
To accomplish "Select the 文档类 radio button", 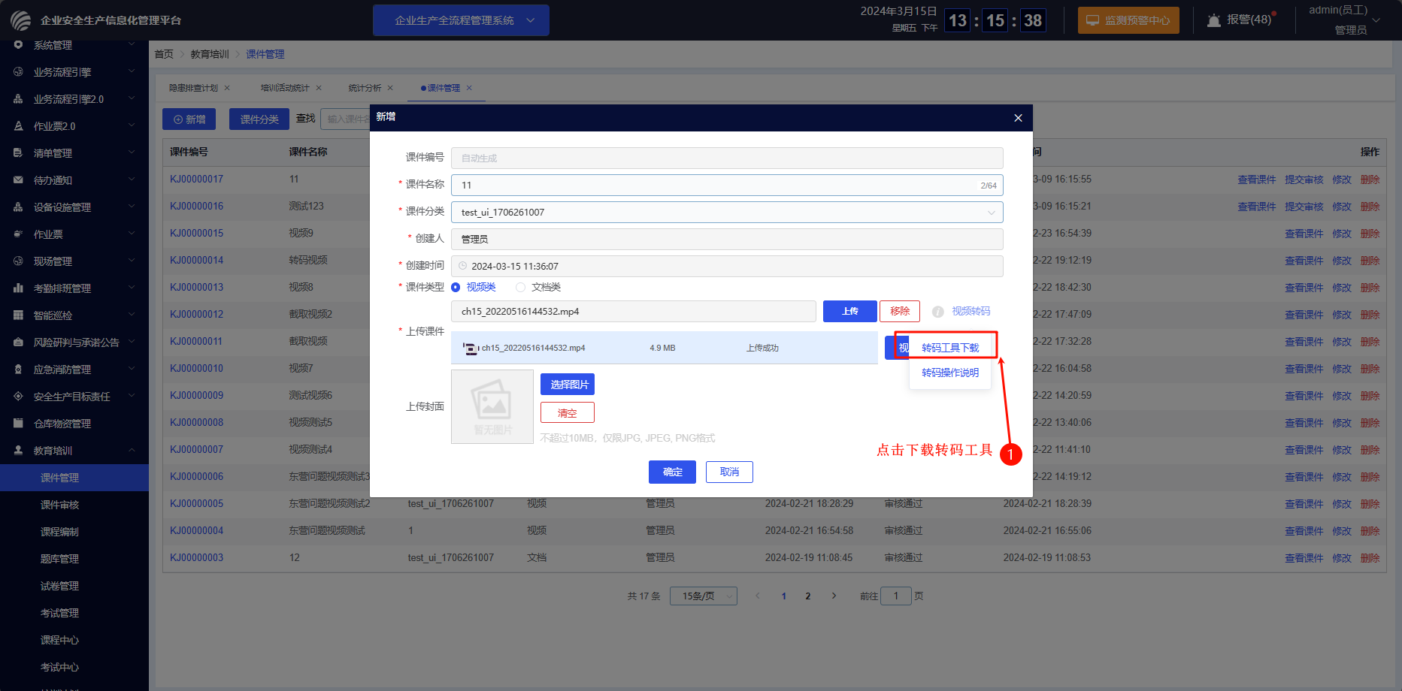I will pos(520,287).
